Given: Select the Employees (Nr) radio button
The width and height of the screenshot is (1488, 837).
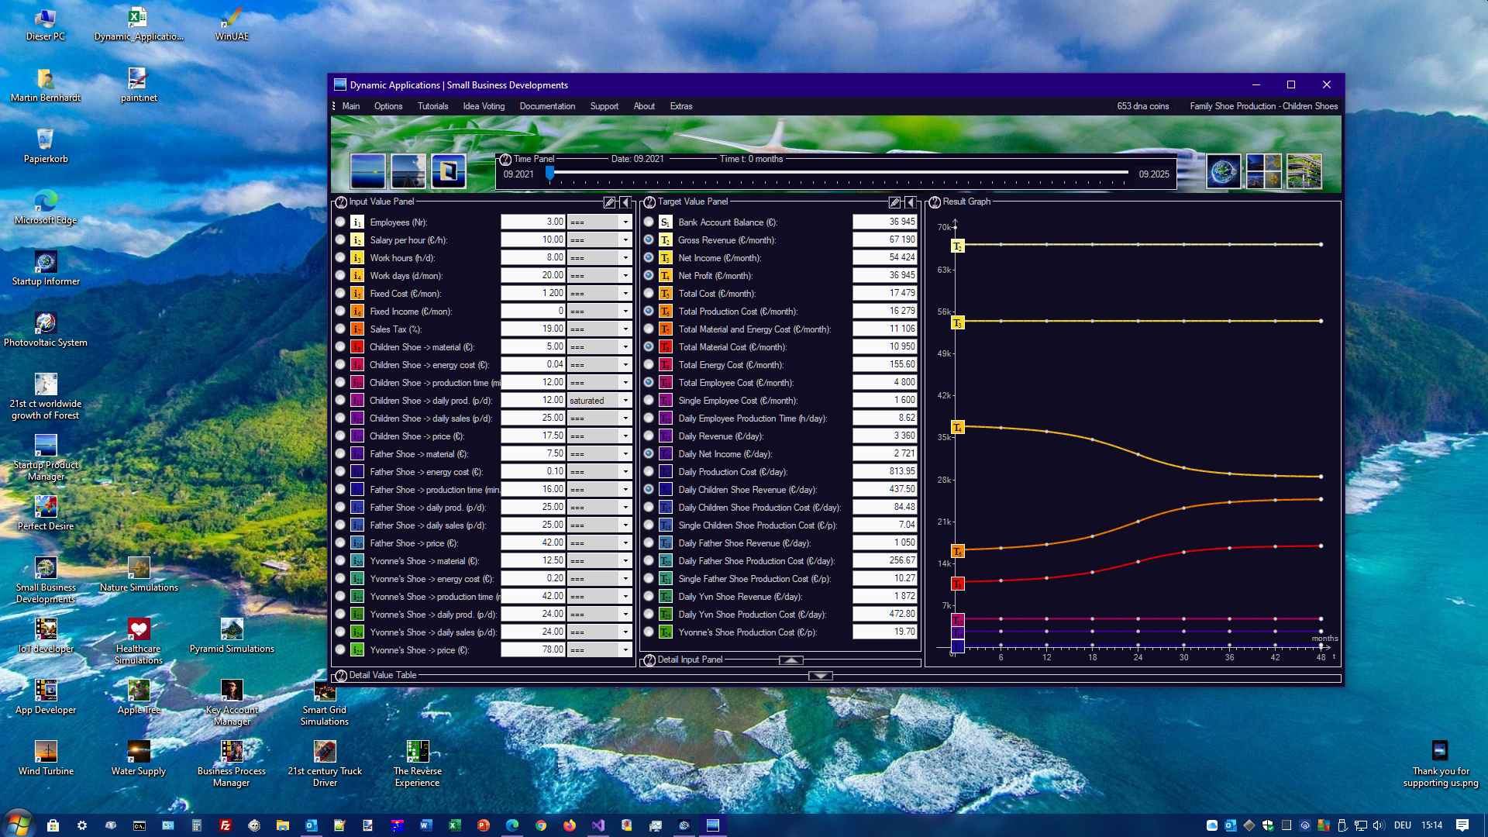Looking at the screenshot, I should click(340, 222).
